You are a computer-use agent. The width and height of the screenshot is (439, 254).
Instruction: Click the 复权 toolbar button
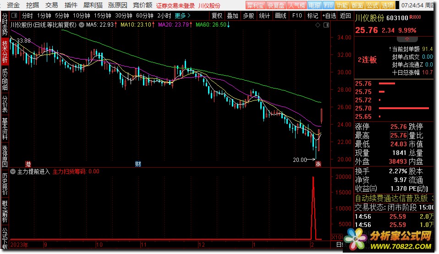[217, 16]
